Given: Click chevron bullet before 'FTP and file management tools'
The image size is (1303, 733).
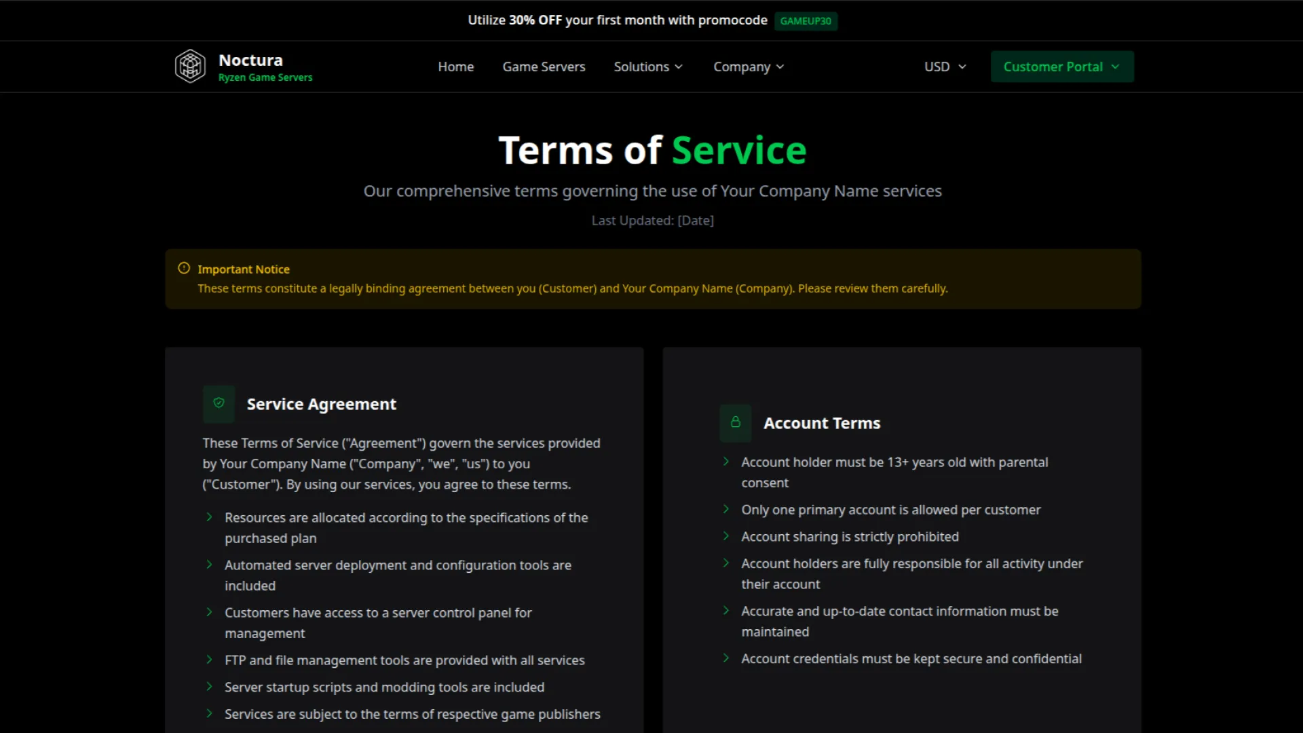Looking at the screenshot, I should click(209, 660).
